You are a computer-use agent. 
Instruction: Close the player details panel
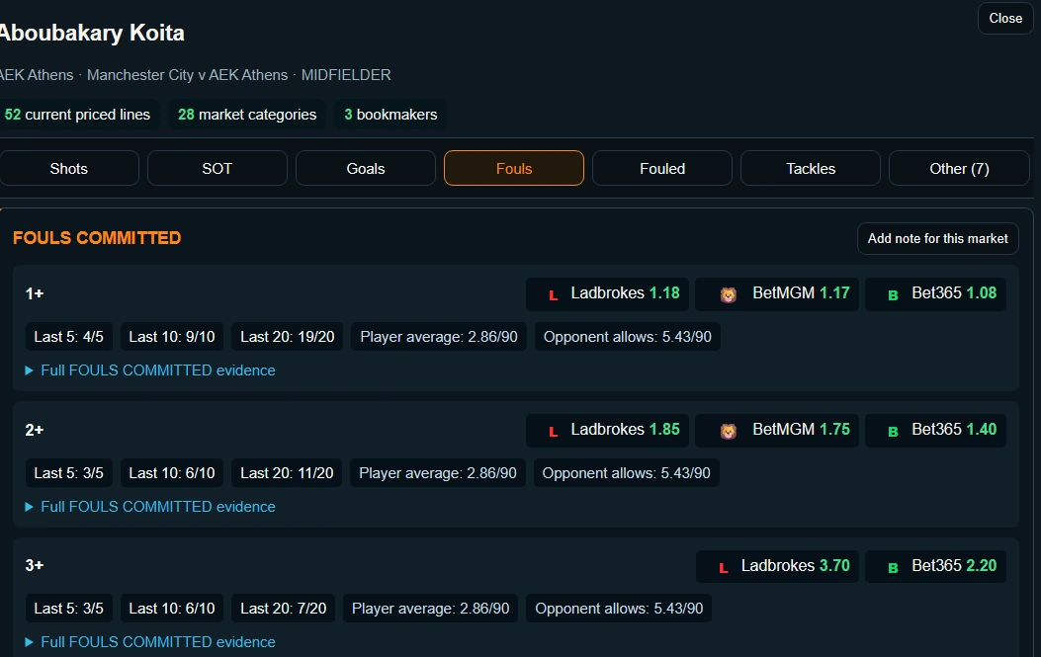click(x=1005, y=19)
